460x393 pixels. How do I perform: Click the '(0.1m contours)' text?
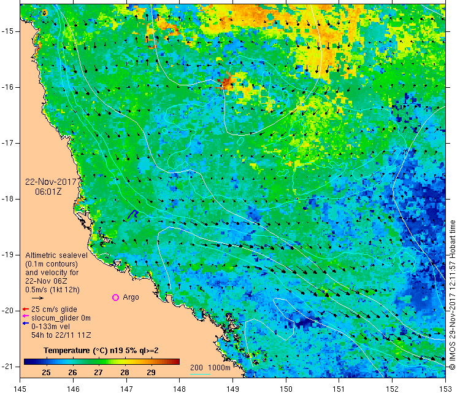[x=52, y=264]
